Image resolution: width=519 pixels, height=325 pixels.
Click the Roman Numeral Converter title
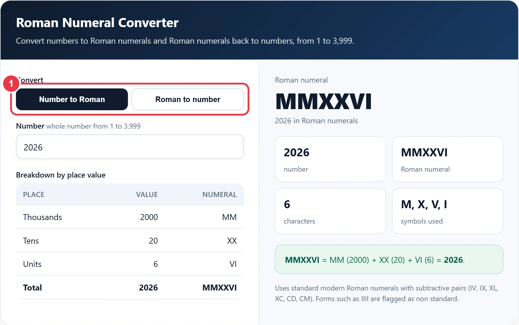97,23
